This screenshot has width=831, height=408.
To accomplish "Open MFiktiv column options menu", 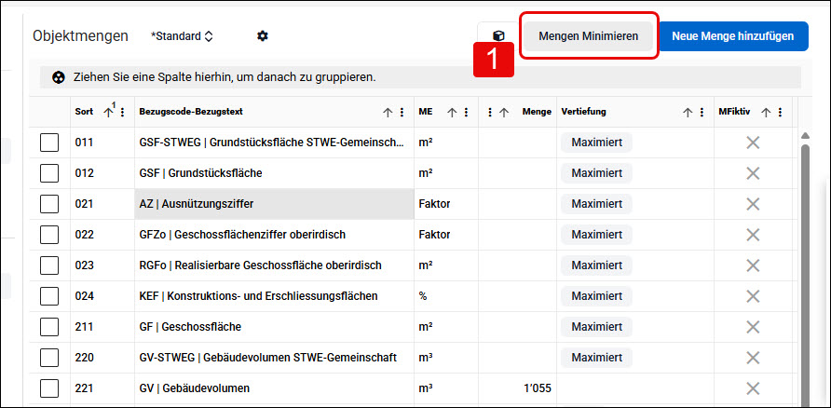I will [x=780, y=113].
